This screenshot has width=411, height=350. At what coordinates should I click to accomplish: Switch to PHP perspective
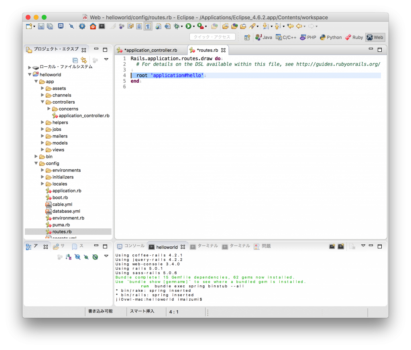(x=308, y=37)
